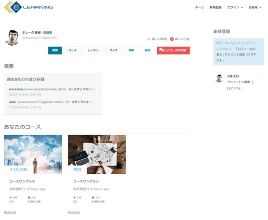Click the red new students counter badge
Image resolution: width=268 pixels, height=220 pixels.
(172, 39)
